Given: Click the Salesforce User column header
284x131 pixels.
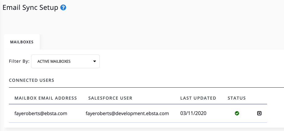Looking at the screenshot, I should (x=110, y=98).
